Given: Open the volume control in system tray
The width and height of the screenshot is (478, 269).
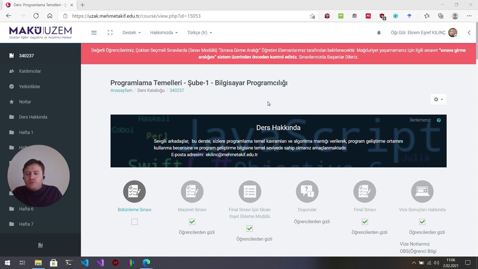Looking at the screenshot, I should (436, 263).
